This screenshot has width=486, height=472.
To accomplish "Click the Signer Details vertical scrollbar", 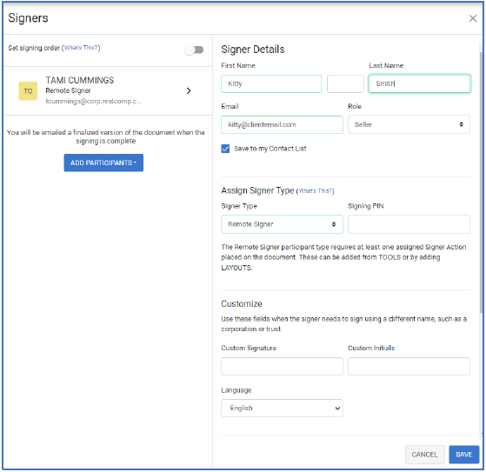I will click(481, 183).
